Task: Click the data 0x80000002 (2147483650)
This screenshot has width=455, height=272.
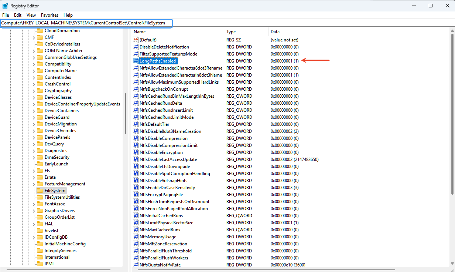Action: [294, 159]
